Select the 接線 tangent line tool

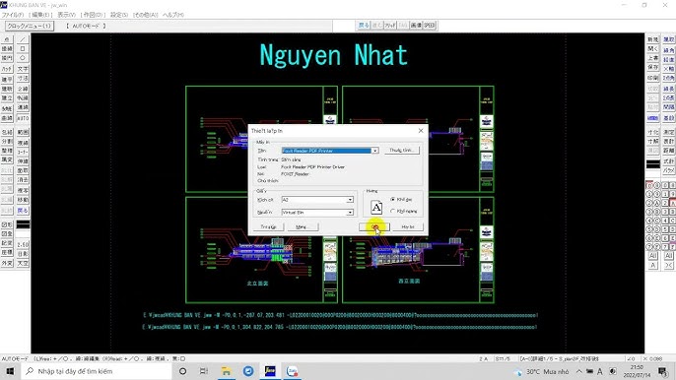(7, 48)
